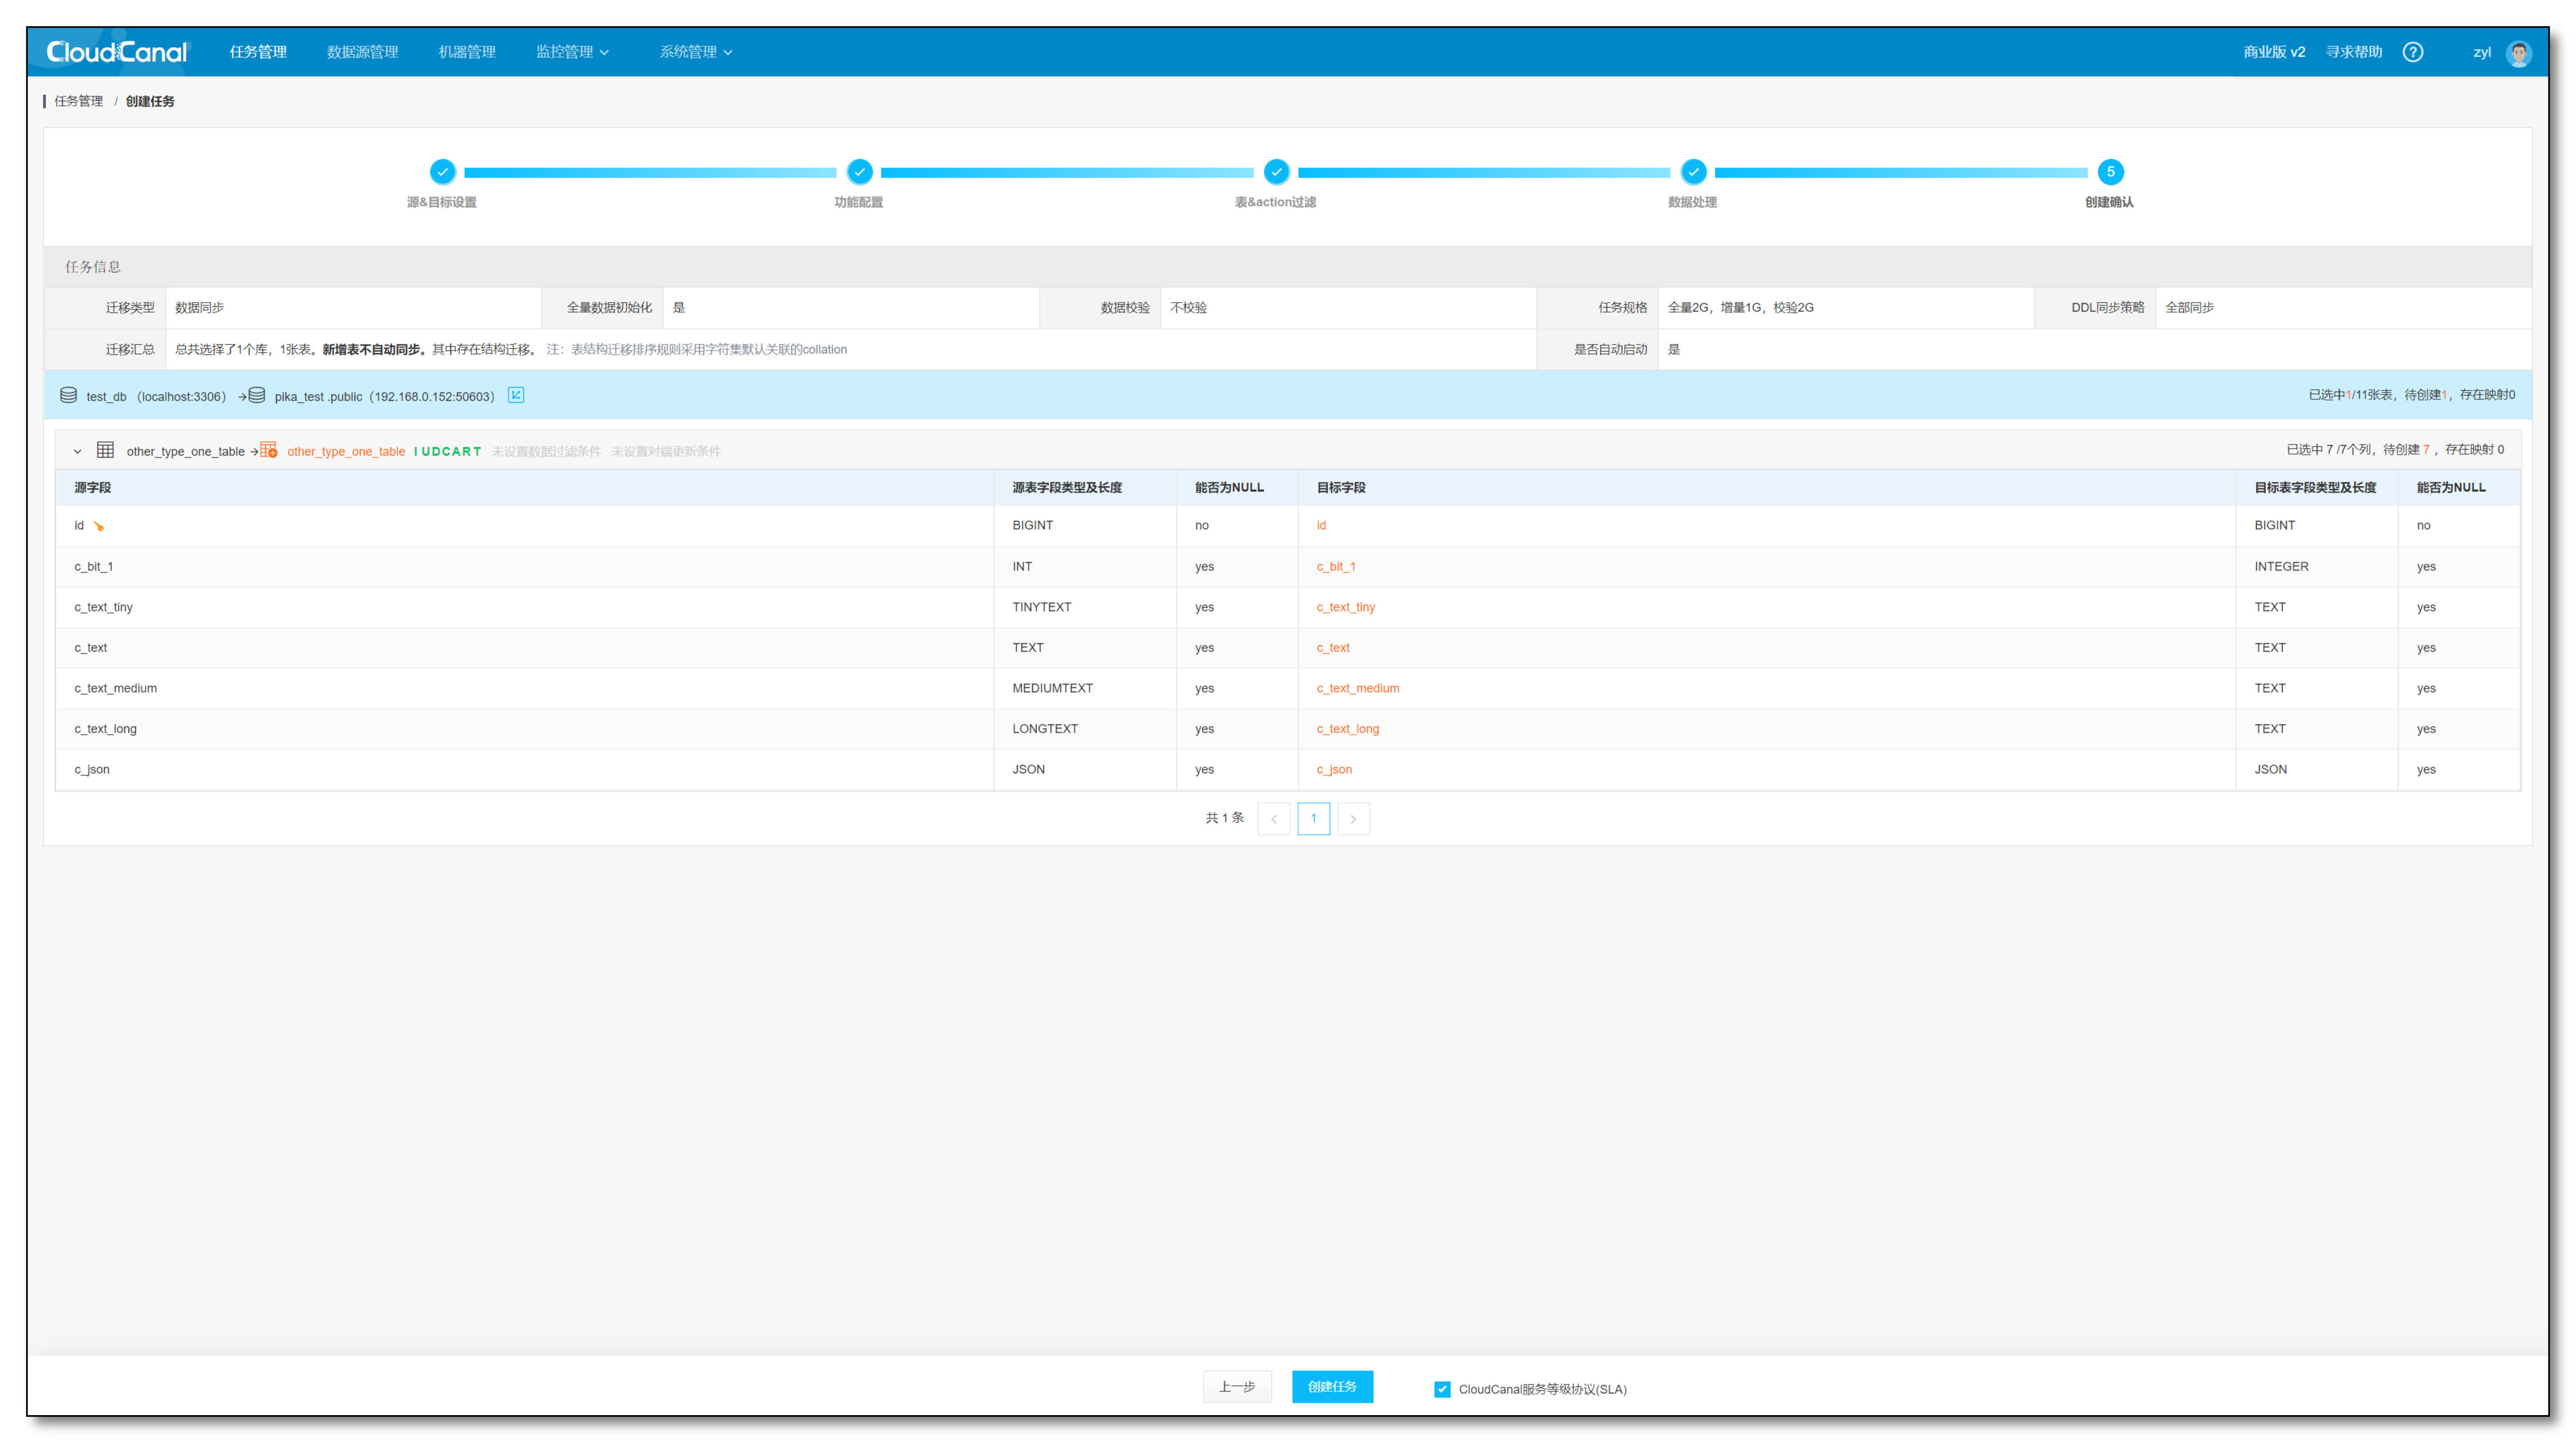The width and height of the screenshot is (2576, 1443).
Task: Click the source table grid icon for other_type_one_table
Action: [105, 450]
